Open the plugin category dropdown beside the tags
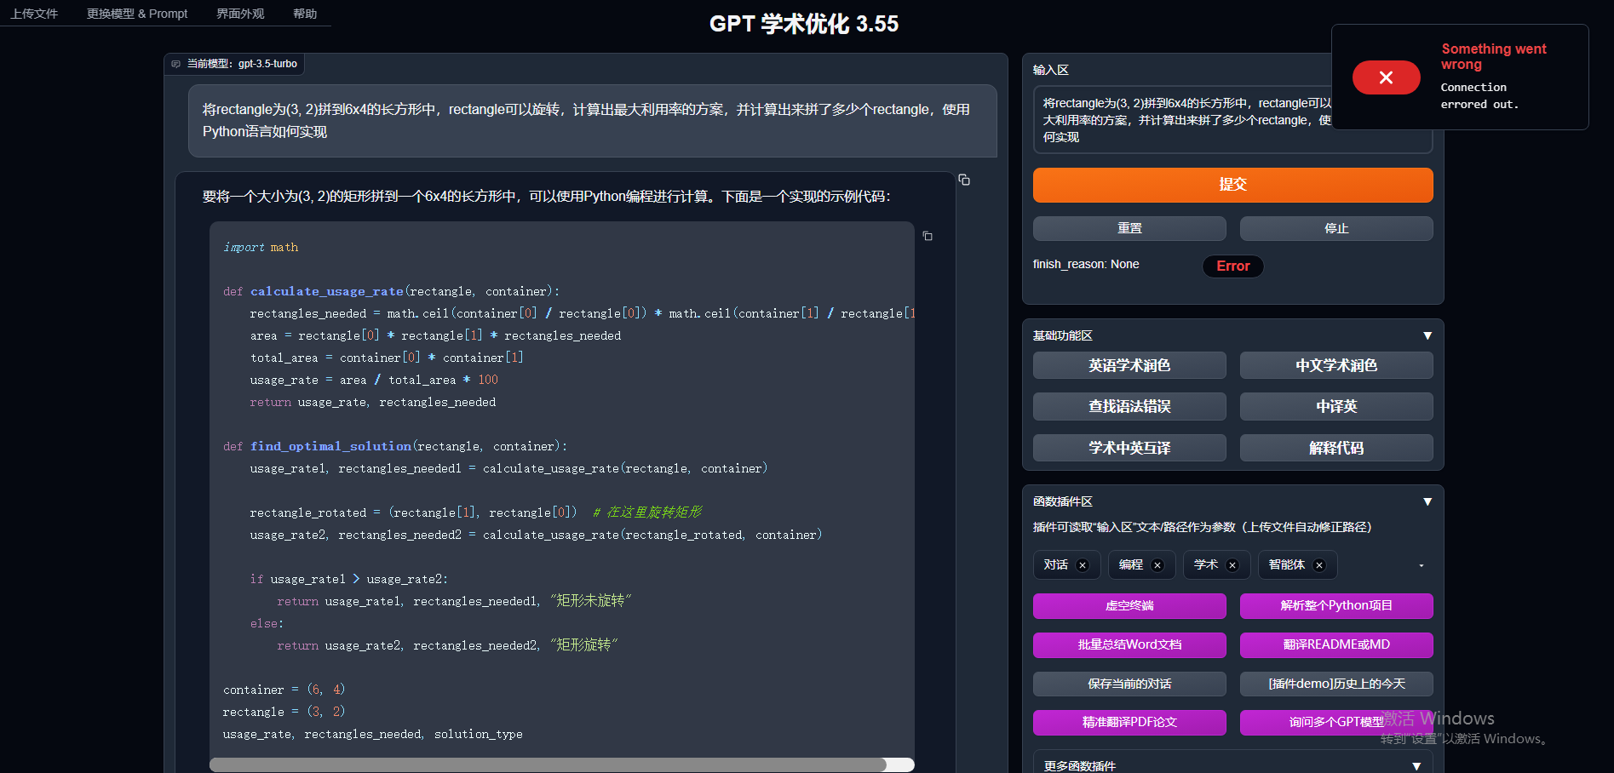 tap(1420, 564)
